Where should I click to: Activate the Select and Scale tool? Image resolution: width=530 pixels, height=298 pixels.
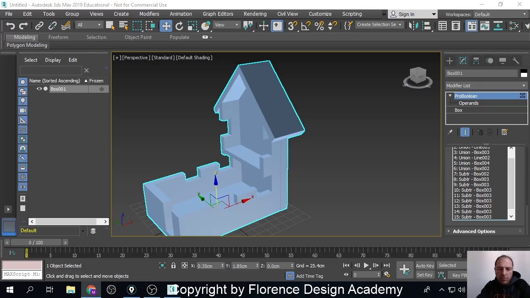193,26
